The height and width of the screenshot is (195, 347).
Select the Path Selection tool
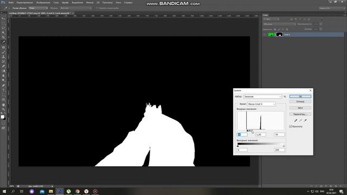coord(3,95)
